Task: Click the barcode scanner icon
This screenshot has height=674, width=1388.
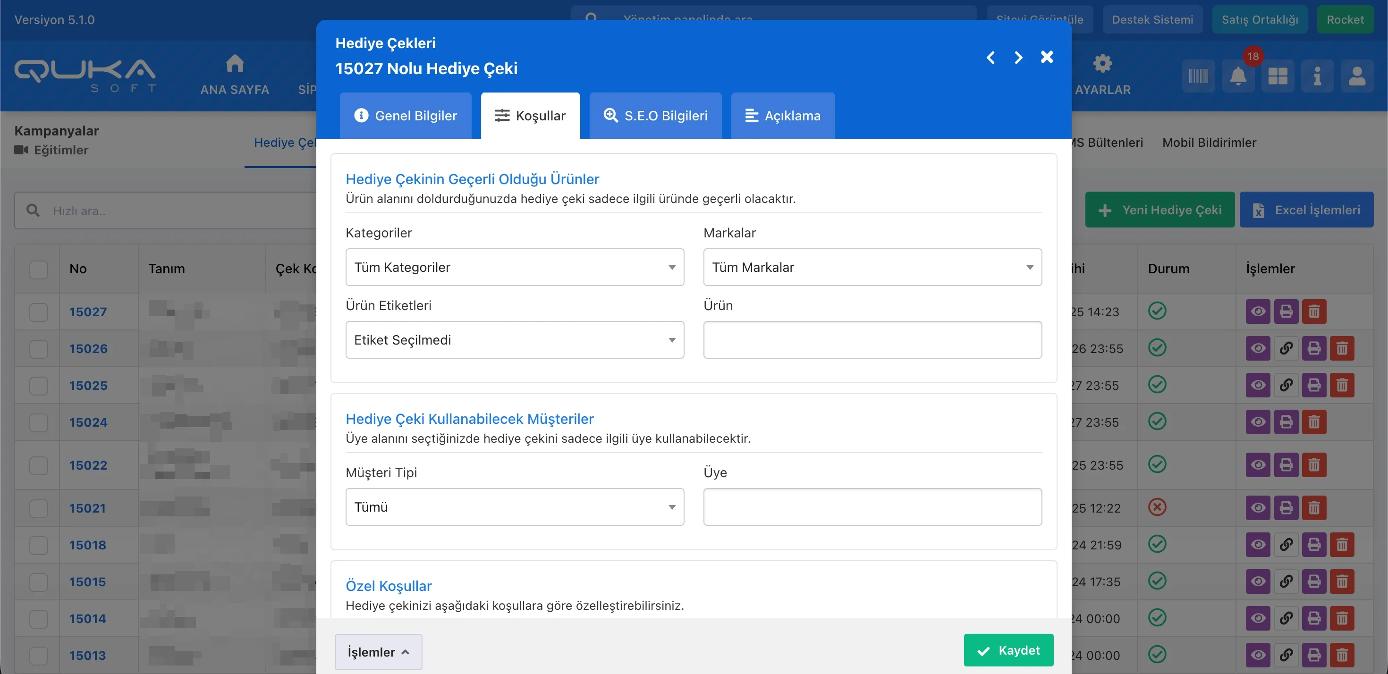Action: [1198, 76]
